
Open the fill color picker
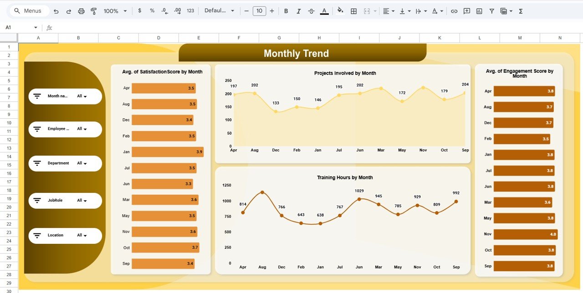click(341, 10)
